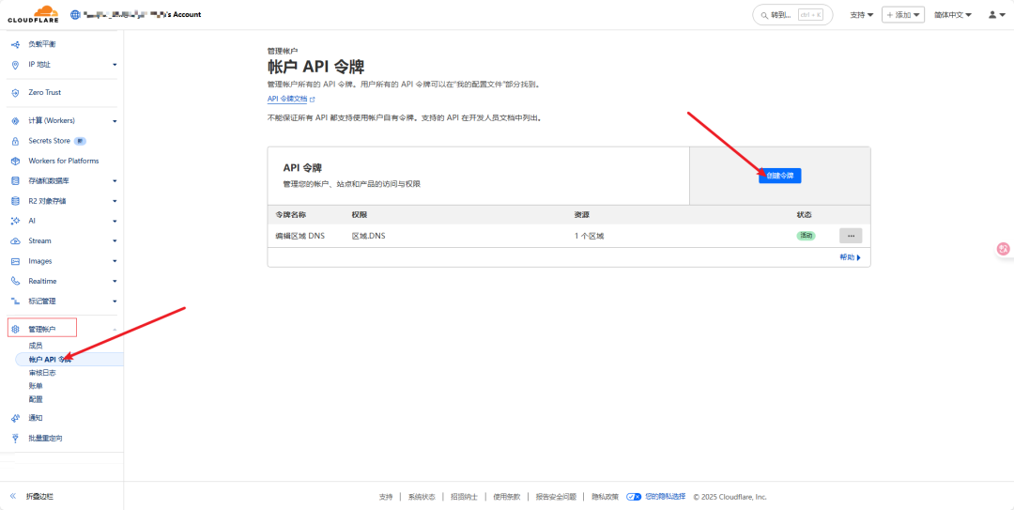Open the 审核日志 submenu item
The height and width of the screenshot is (510, 1014).
(42, 373)
